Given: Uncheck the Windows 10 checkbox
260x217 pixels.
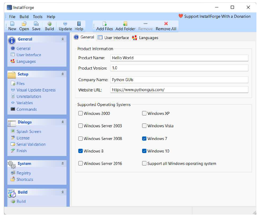Looking at the screenshot, I should [x=144, y=151].
